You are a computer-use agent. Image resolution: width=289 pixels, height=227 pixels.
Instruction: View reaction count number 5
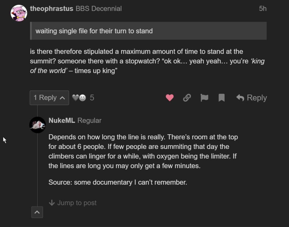(92, 98)
